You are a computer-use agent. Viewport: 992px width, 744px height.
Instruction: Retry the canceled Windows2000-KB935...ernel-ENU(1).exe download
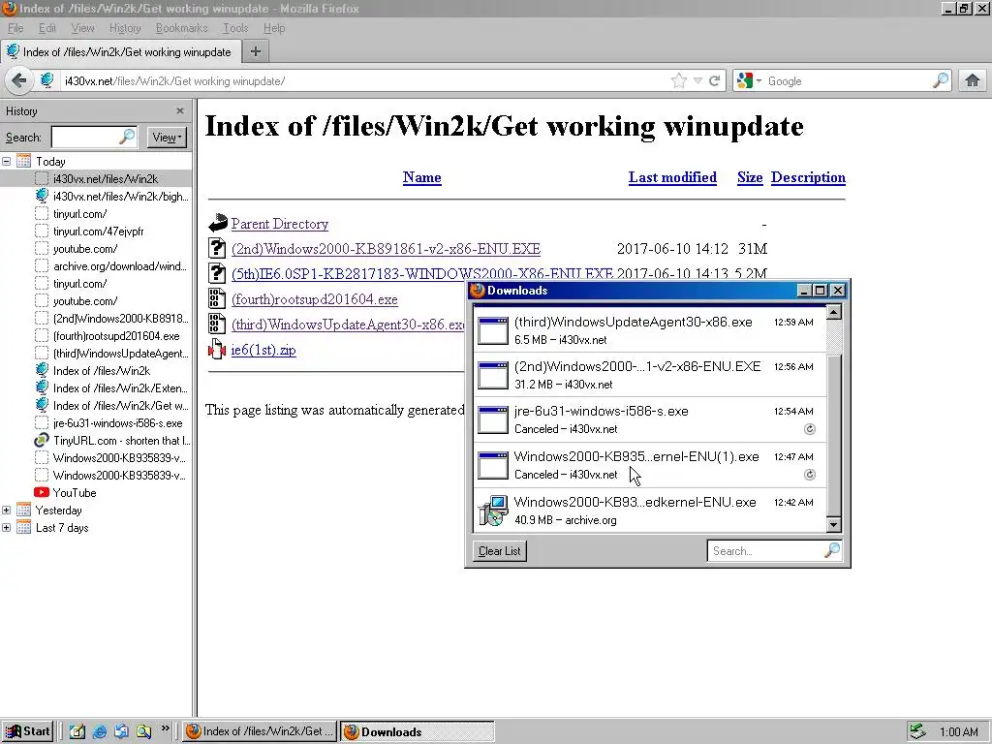coord(809,475)
